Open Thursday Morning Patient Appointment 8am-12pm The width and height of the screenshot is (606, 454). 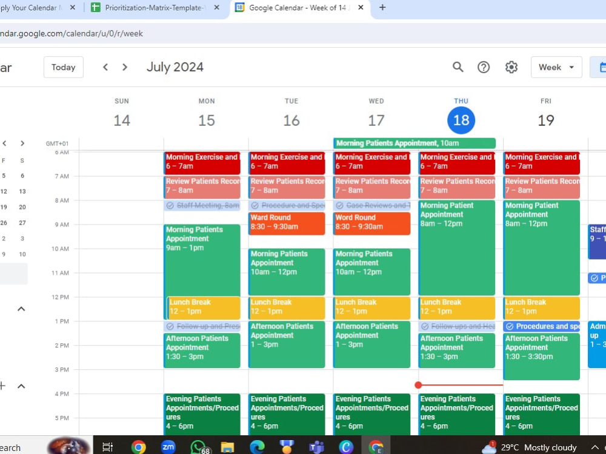(456, 248)
